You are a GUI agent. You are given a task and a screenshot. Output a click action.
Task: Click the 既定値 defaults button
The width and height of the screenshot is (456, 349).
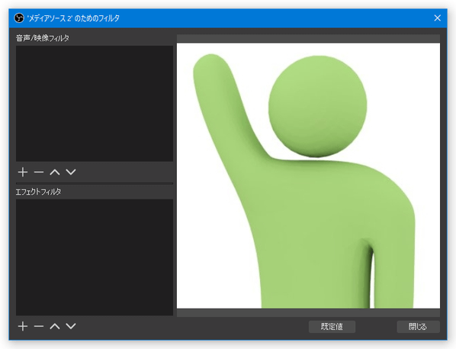tap(332, 327)
